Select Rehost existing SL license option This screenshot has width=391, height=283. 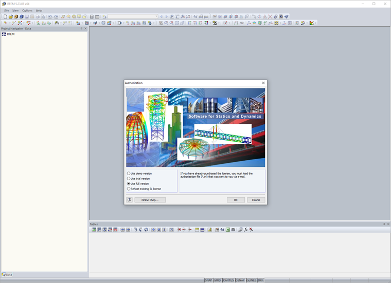tap(129, 188)
